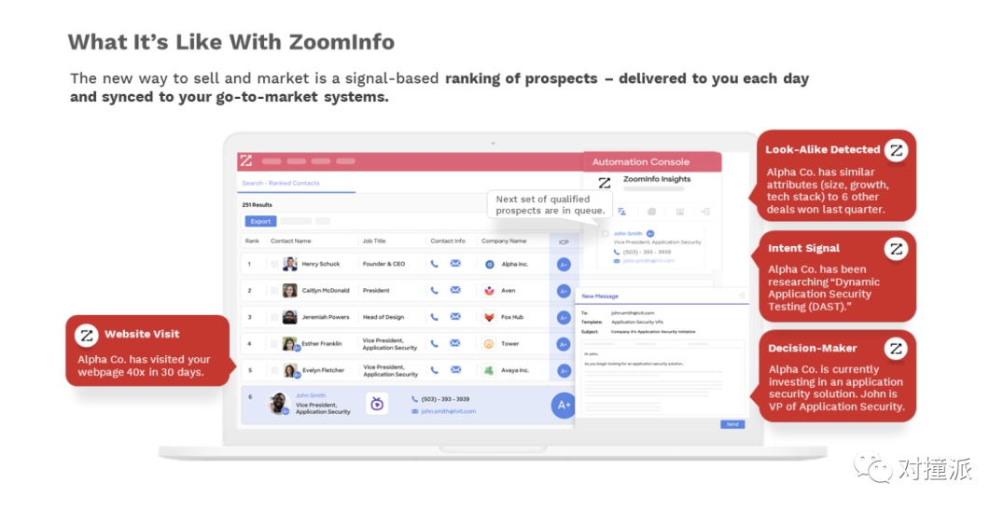Click the A+ ICP badge in Jeremiah Powers' row
The image size is (1004, 510).
[x=564, y=317]
